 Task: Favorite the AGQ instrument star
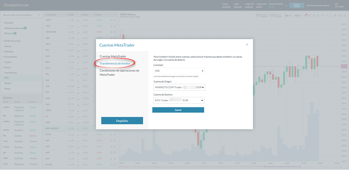coord(111,26)
